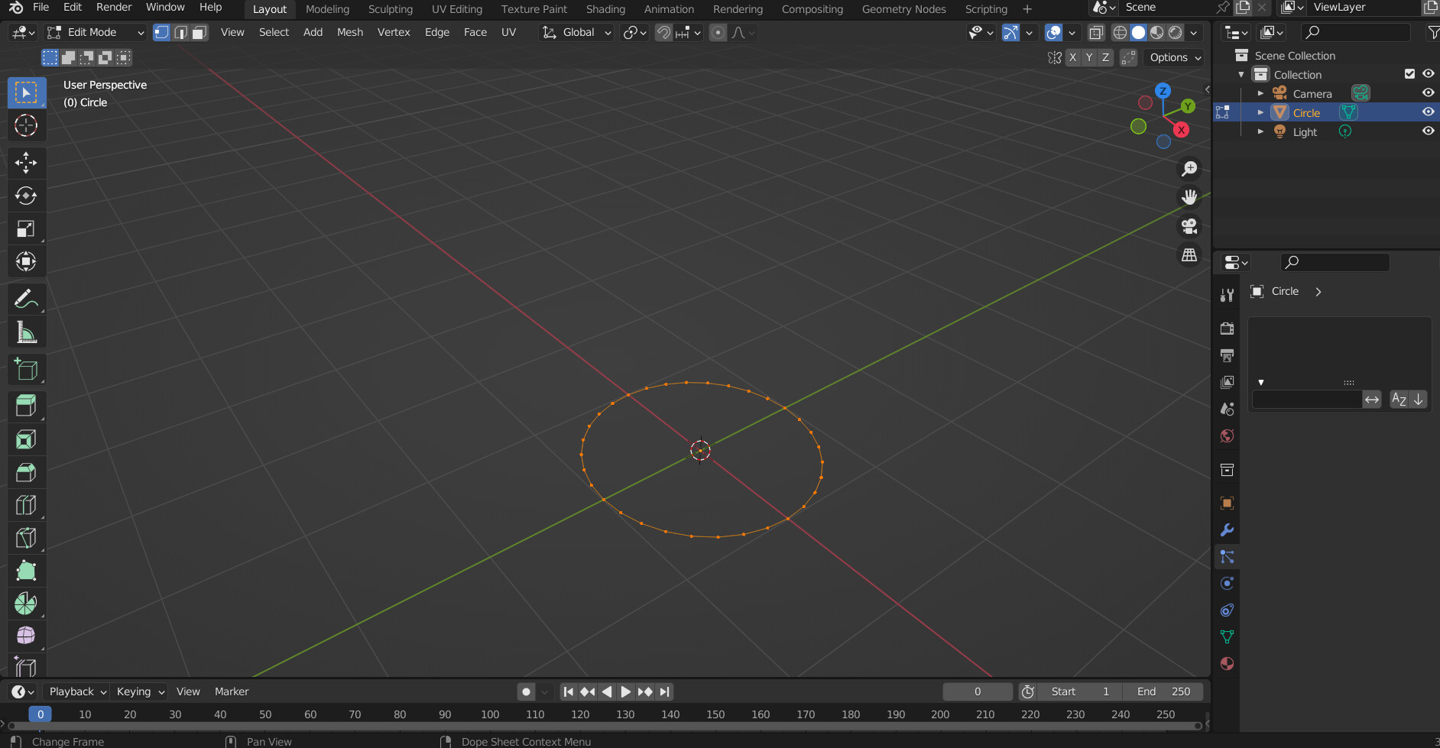Switch to the UV Editing workspace tab

coord(456,9)
